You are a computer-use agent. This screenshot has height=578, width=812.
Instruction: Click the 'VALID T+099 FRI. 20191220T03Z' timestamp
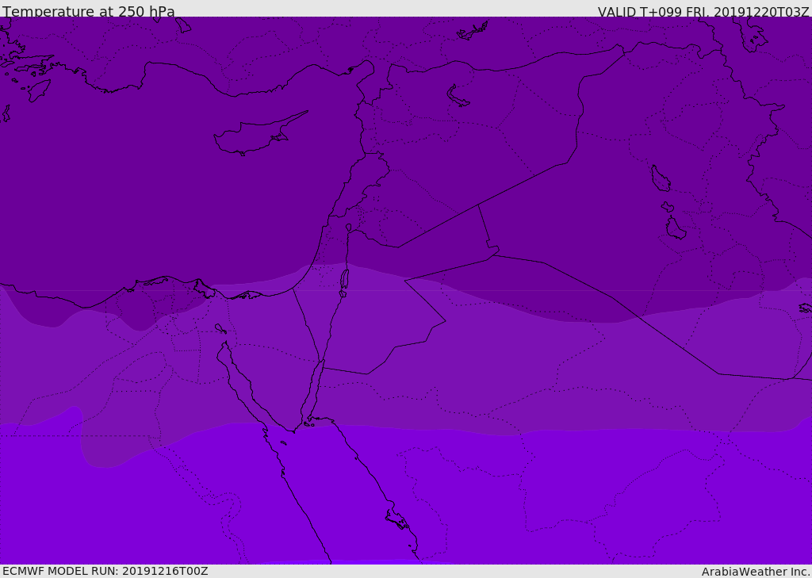tap(703, 12)
